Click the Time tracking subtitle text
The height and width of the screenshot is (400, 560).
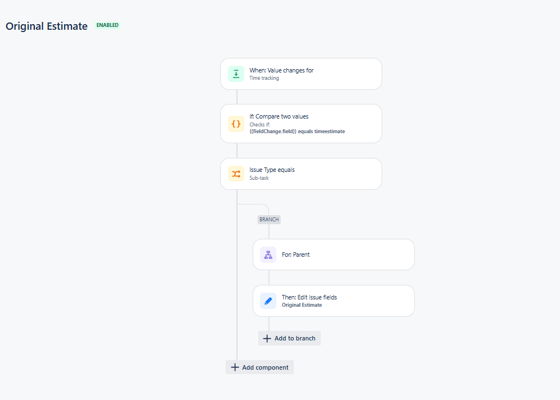coord(264,78)
